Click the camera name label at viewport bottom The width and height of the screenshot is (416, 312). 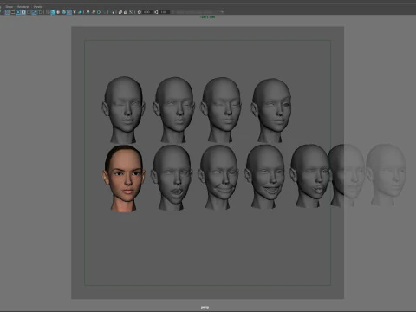click(x=205, y=307)
